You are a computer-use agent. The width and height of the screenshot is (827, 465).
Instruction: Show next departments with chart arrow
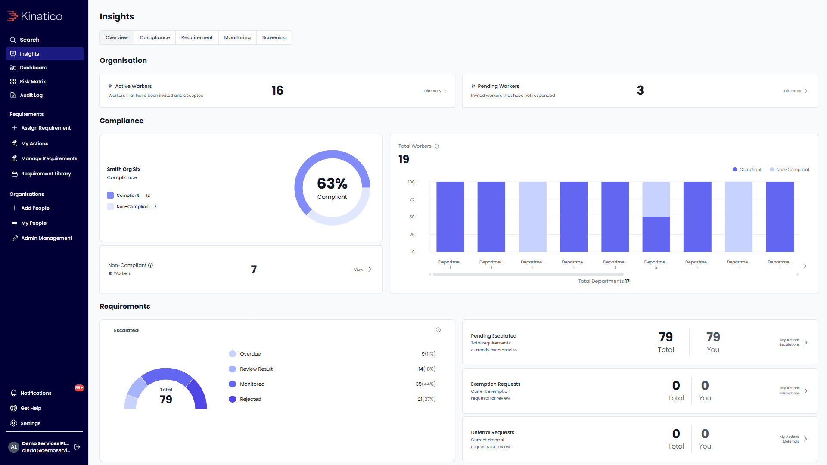[805, 266]
